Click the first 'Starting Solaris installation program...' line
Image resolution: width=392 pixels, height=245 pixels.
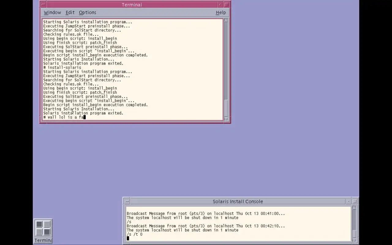[88, 22]
